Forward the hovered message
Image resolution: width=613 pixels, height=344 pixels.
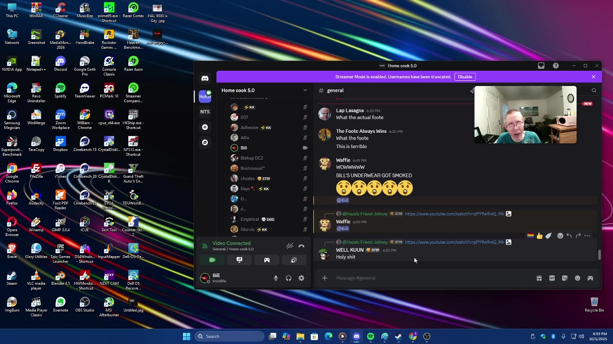tap(578, 236)
